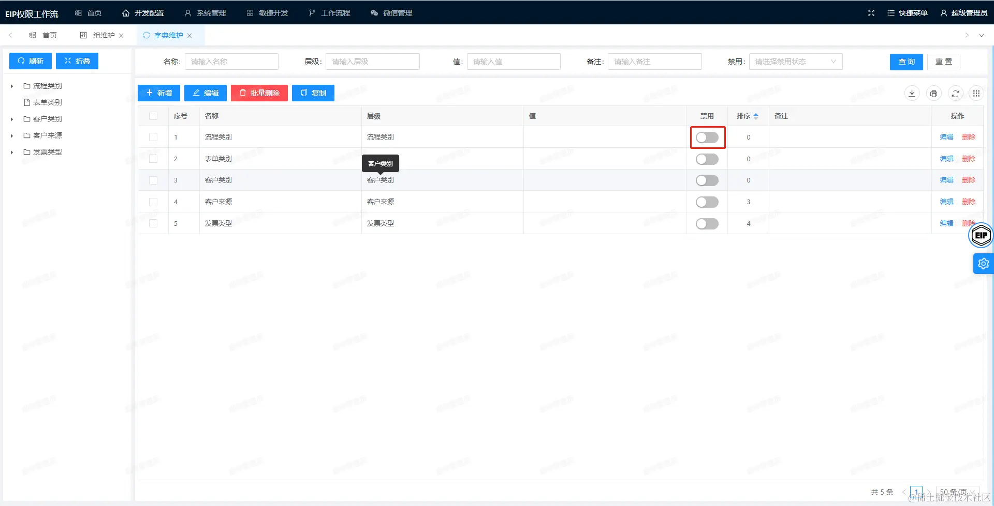Open the 工作流程 menu
The width and height of the screenshot is (994, 506).
pyautogui.click(x=329, y=13)
